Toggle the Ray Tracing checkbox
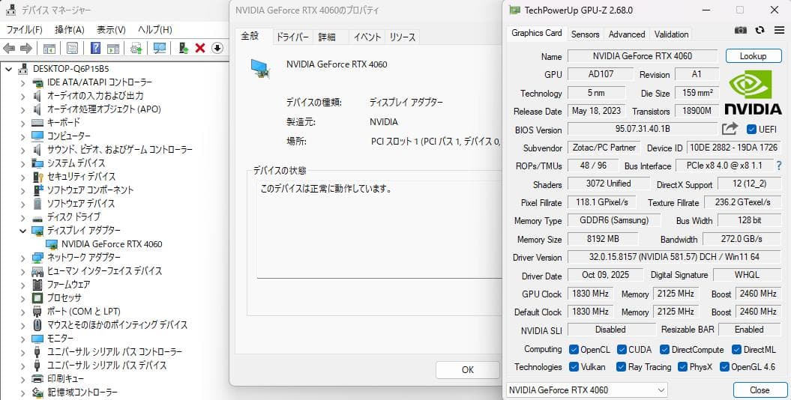This screenshot has height=400, width=791. [x=622, y=367]
